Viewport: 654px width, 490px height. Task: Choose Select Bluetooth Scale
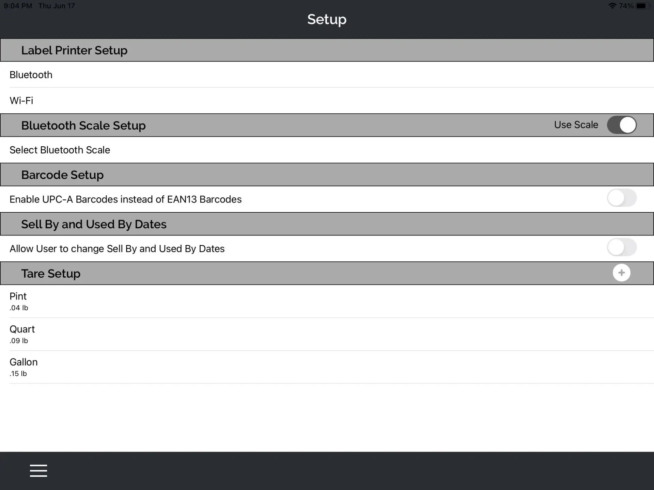(x=327, y=150)
